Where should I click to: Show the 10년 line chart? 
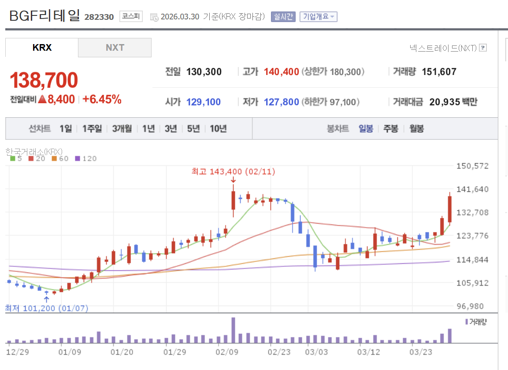pyautogui.click(x=219, y=129)
